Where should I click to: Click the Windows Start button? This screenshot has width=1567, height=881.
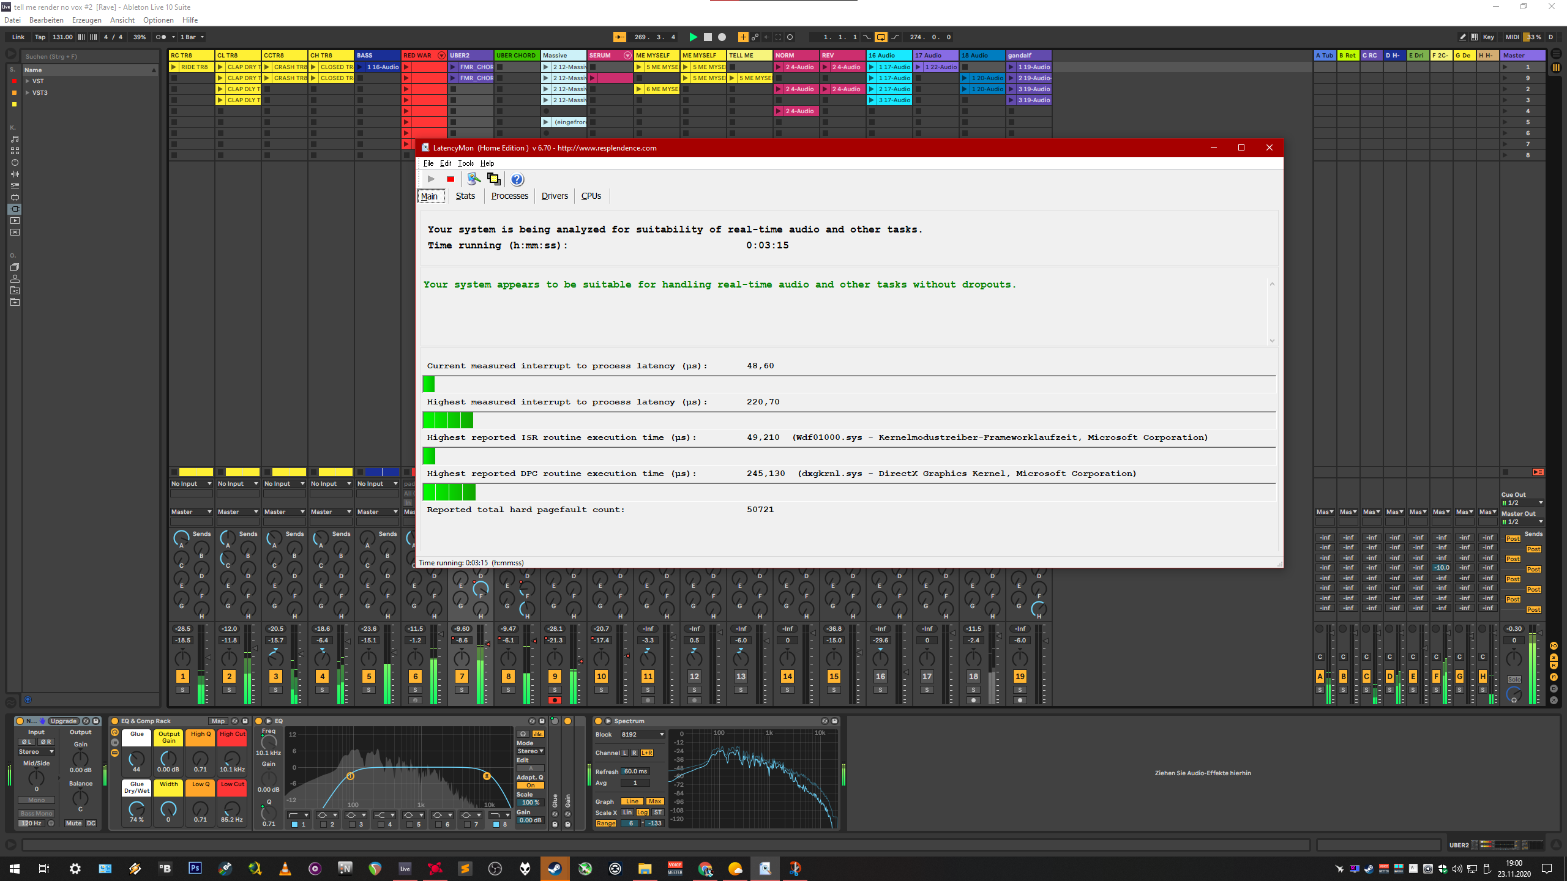click(x=15, y=868)
